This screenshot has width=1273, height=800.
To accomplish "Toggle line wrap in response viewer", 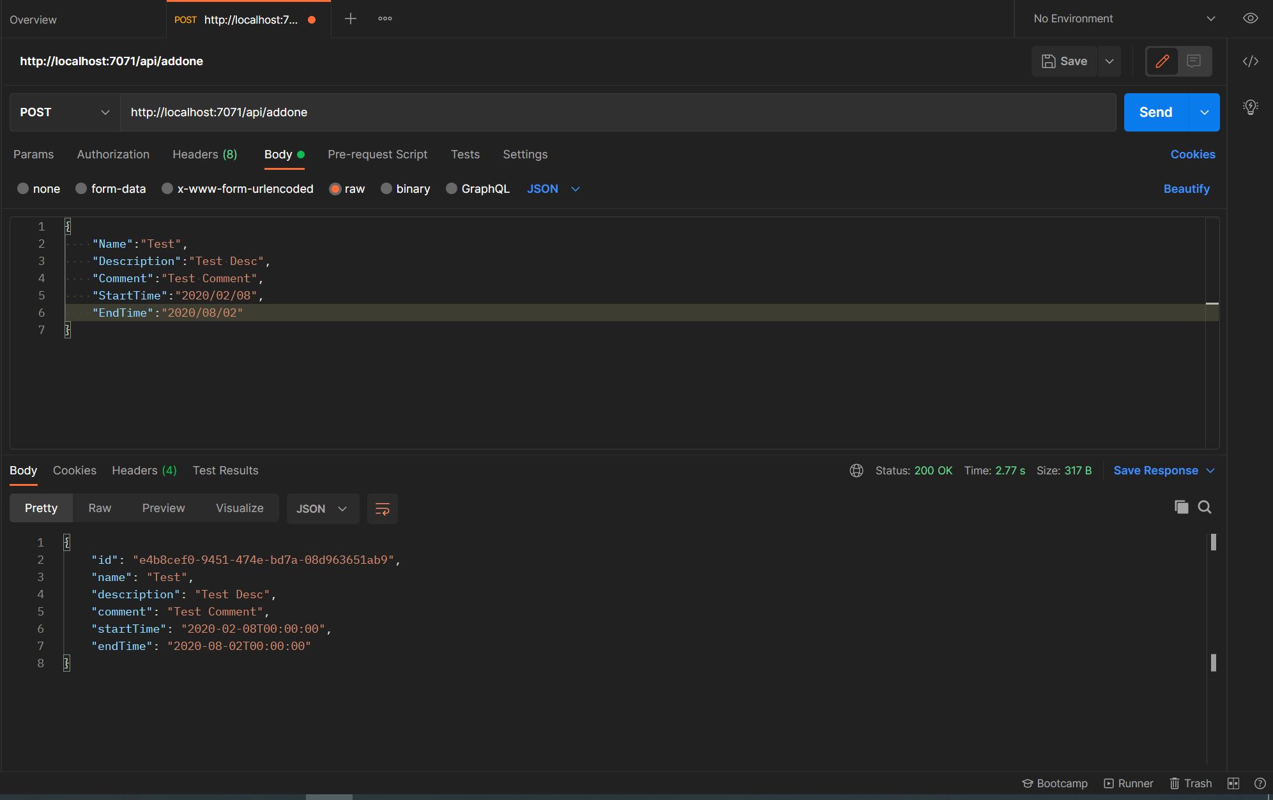I will (383, 509).
